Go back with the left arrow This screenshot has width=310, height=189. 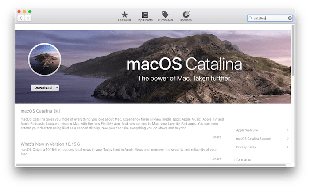point(21,19)
